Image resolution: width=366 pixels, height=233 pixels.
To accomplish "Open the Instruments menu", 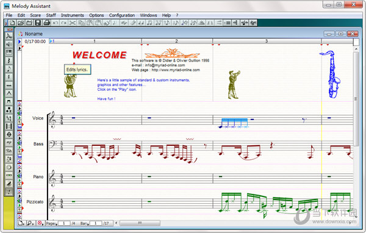I will [x=73, y=15].
